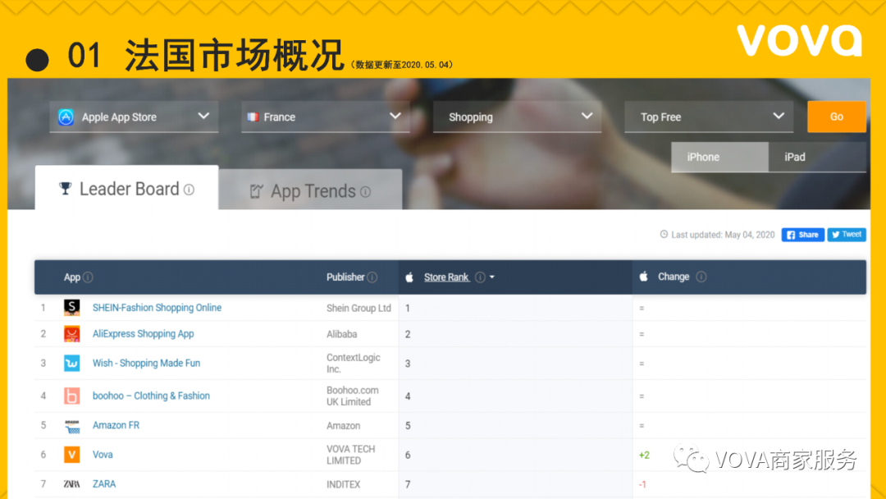Viewport: 886px width, 499px height.
Task: Open the Vova app link
Action: [103, 455]
